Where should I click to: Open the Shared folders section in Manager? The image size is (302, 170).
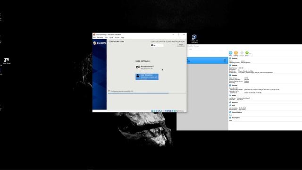pos(237,112)
